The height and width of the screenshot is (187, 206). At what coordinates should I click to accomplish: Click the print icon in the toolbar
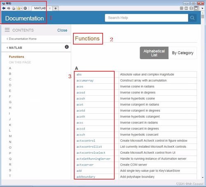pyautogui.click(x=14, y=8)
